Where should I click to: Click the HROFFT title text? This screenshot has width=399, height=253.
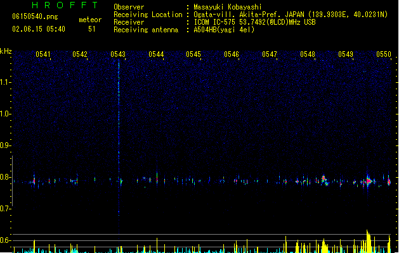[65, 5]
